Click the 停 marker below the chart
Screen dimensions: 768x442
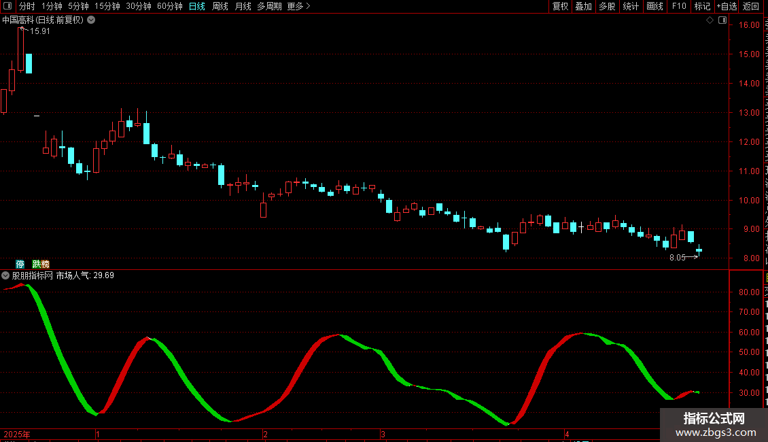point(20,264)
